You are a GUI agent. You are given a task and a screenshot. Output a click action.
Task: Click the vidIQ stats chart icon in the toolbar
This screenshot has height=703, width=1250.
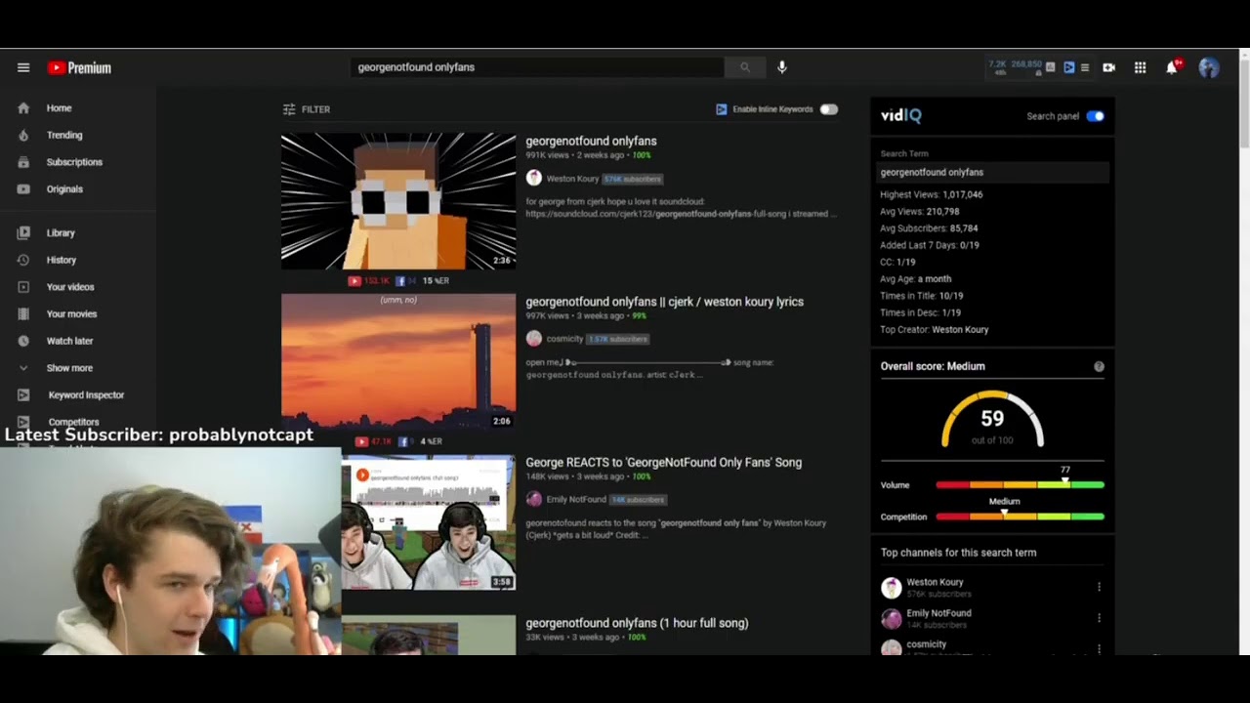pyautogui.click(x=1051, y=67)
